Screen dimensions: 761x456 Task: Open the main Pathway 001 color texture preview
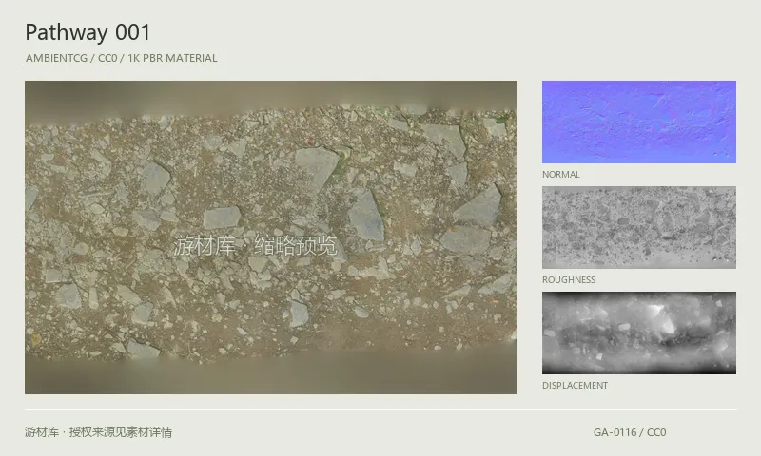click(x=271, y=237)
